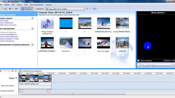Click the new collection folder icon
The height and width of the screenshot is (98, 175).
click(x=90, y=9)
